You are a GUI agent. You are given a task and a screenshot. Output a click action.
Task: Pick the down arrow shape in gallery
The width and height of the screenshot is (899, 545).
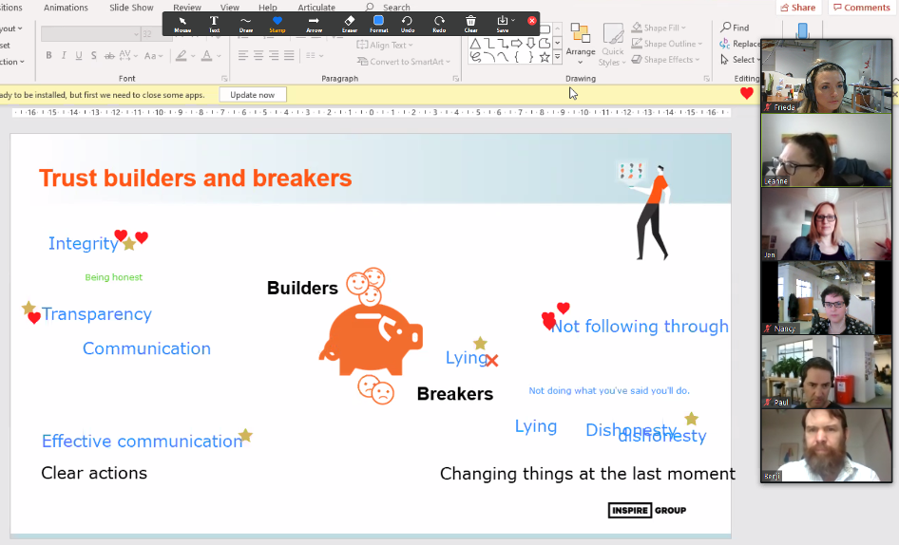pyautogui.click(x=530, y=44)
